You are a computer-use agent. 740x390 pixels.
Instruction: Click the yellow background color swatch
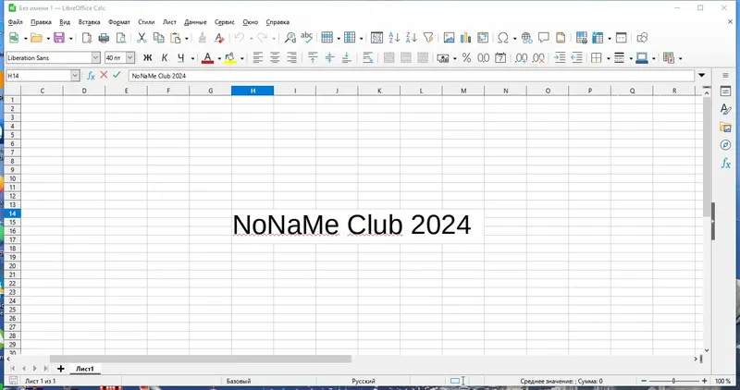point(230,58)
